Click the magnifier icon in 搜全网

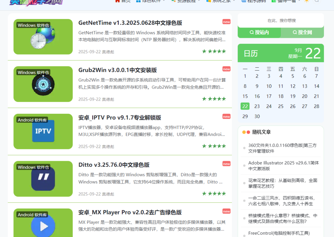tap(295, 32)
